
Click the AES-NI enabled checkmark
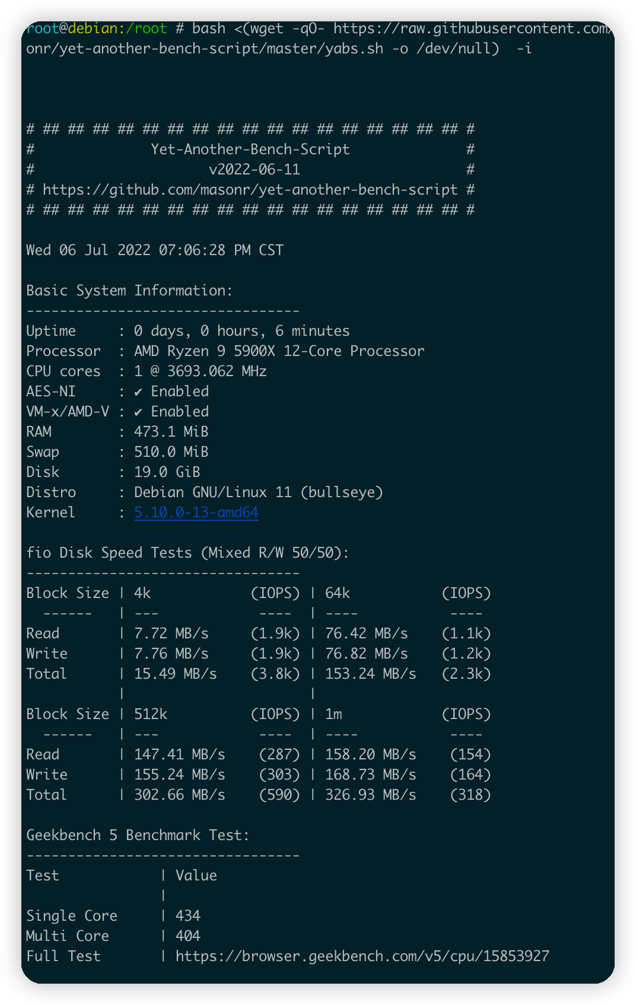(138, 392)
